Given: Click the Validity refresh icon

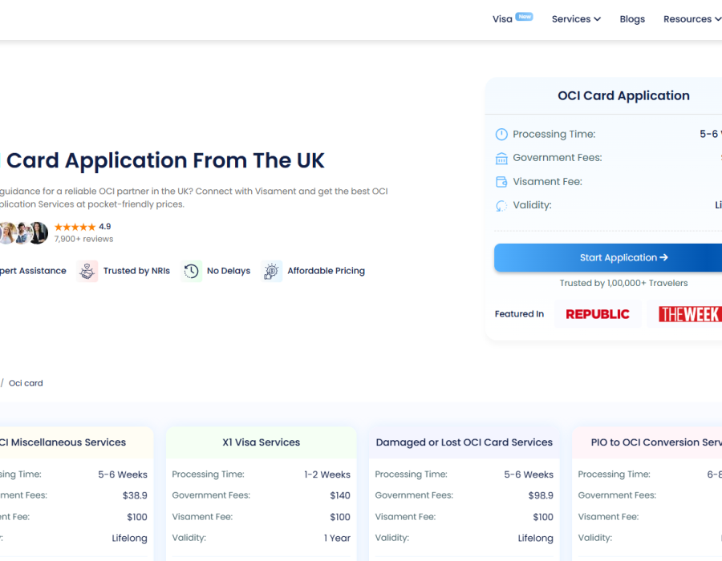Looking at the screenshot, I should pyautogui.click(x=501, y=206).
